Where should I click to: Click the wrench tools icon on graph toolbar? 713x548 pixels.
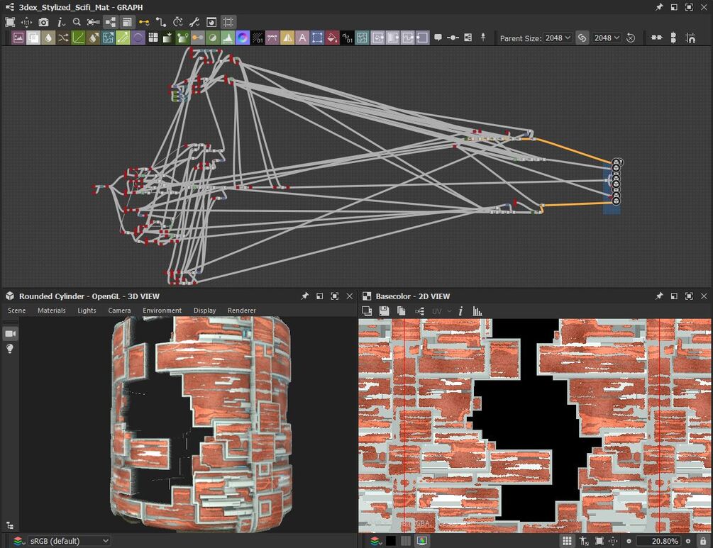coord(193,23)
